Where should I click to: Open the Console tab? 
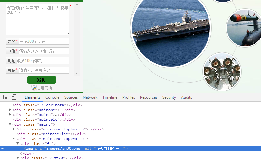(x=52, y=97)
